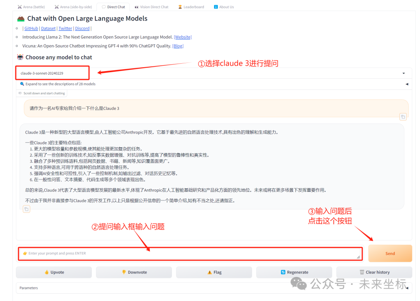
Task: Copy the Claude 3 answer message
Action: tap(26, 209)
